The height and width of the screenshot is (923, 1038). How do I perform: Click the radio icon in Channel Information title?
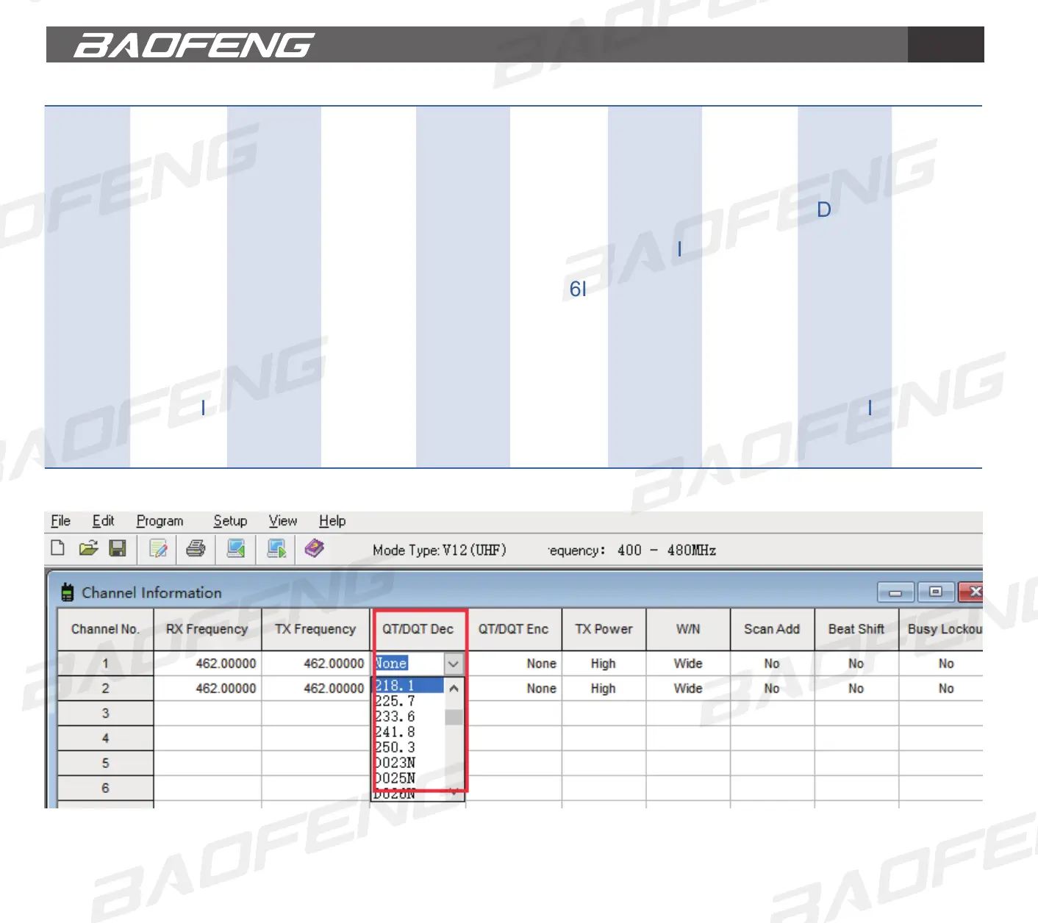68,592
